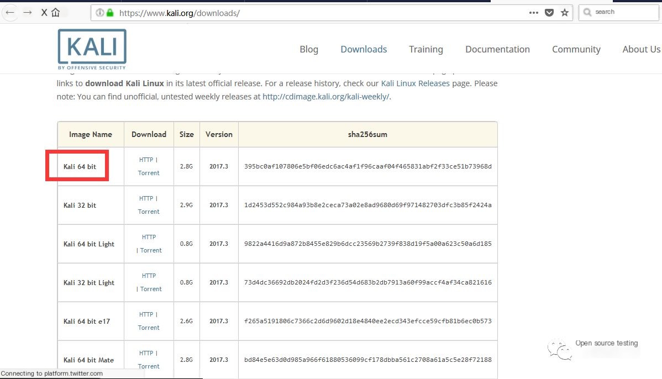This screenshot has height=379, width=662.
Task: Click the Image Name column header
Action: click(91, 135)
